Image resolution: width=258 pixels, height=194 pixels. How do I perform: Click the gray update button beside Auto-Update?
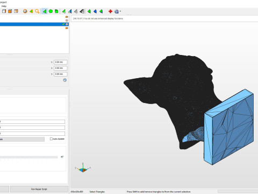click(x=22, y=139)
